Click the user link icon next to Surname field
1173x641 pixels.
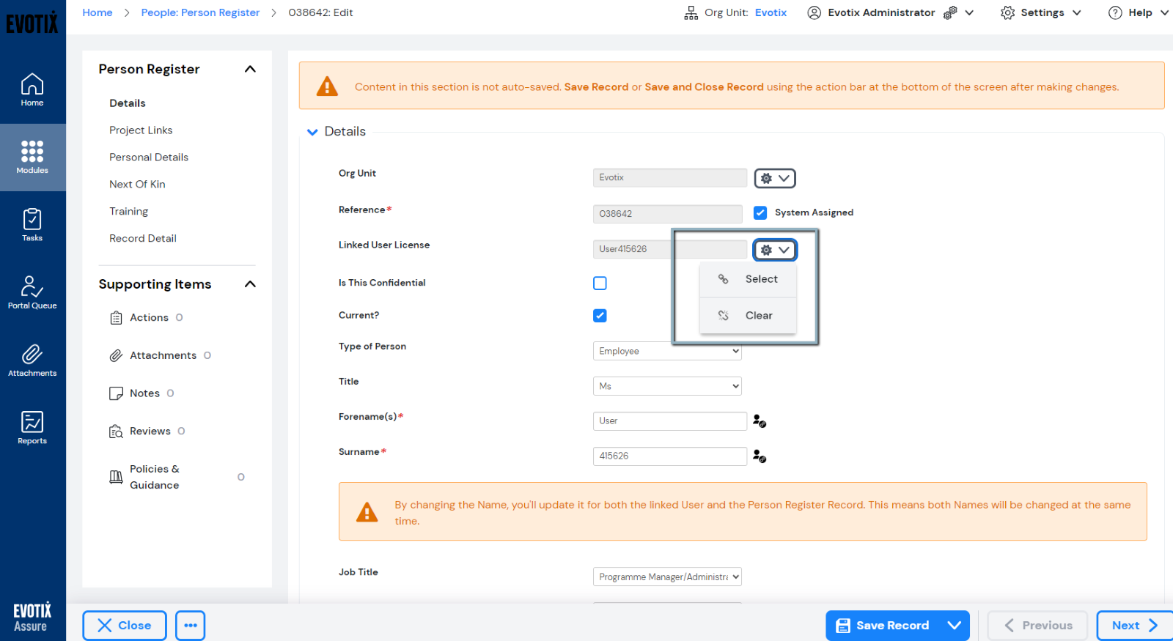pos(760,456)
